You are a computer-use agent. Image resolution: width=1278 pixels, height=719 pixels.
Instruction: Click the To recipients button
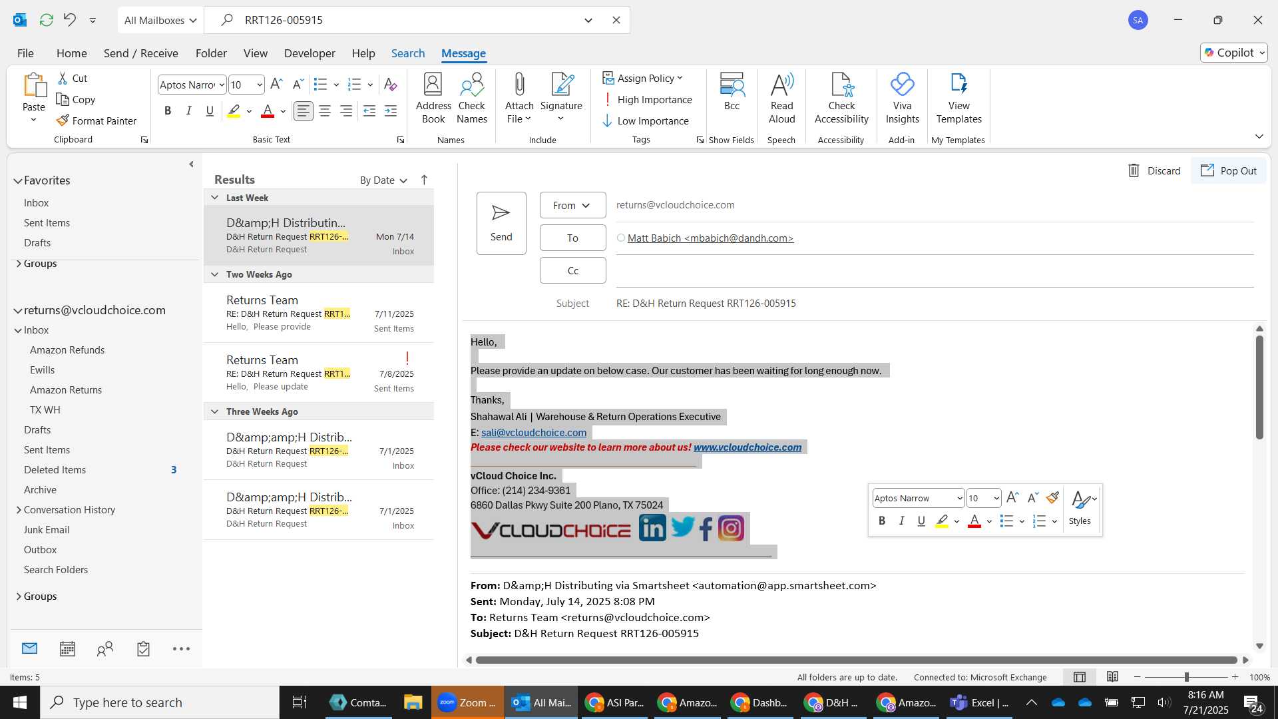point(572,238)
